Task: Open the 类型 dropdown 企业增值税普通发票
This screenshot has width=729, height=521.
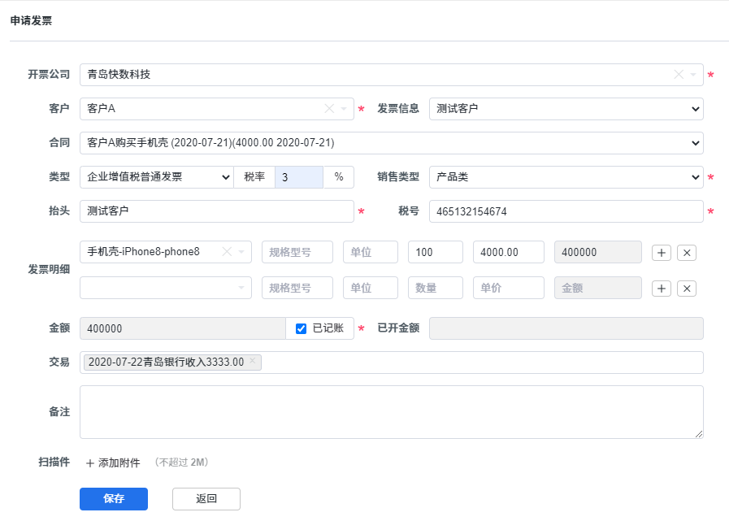Action: coord(157,177)
